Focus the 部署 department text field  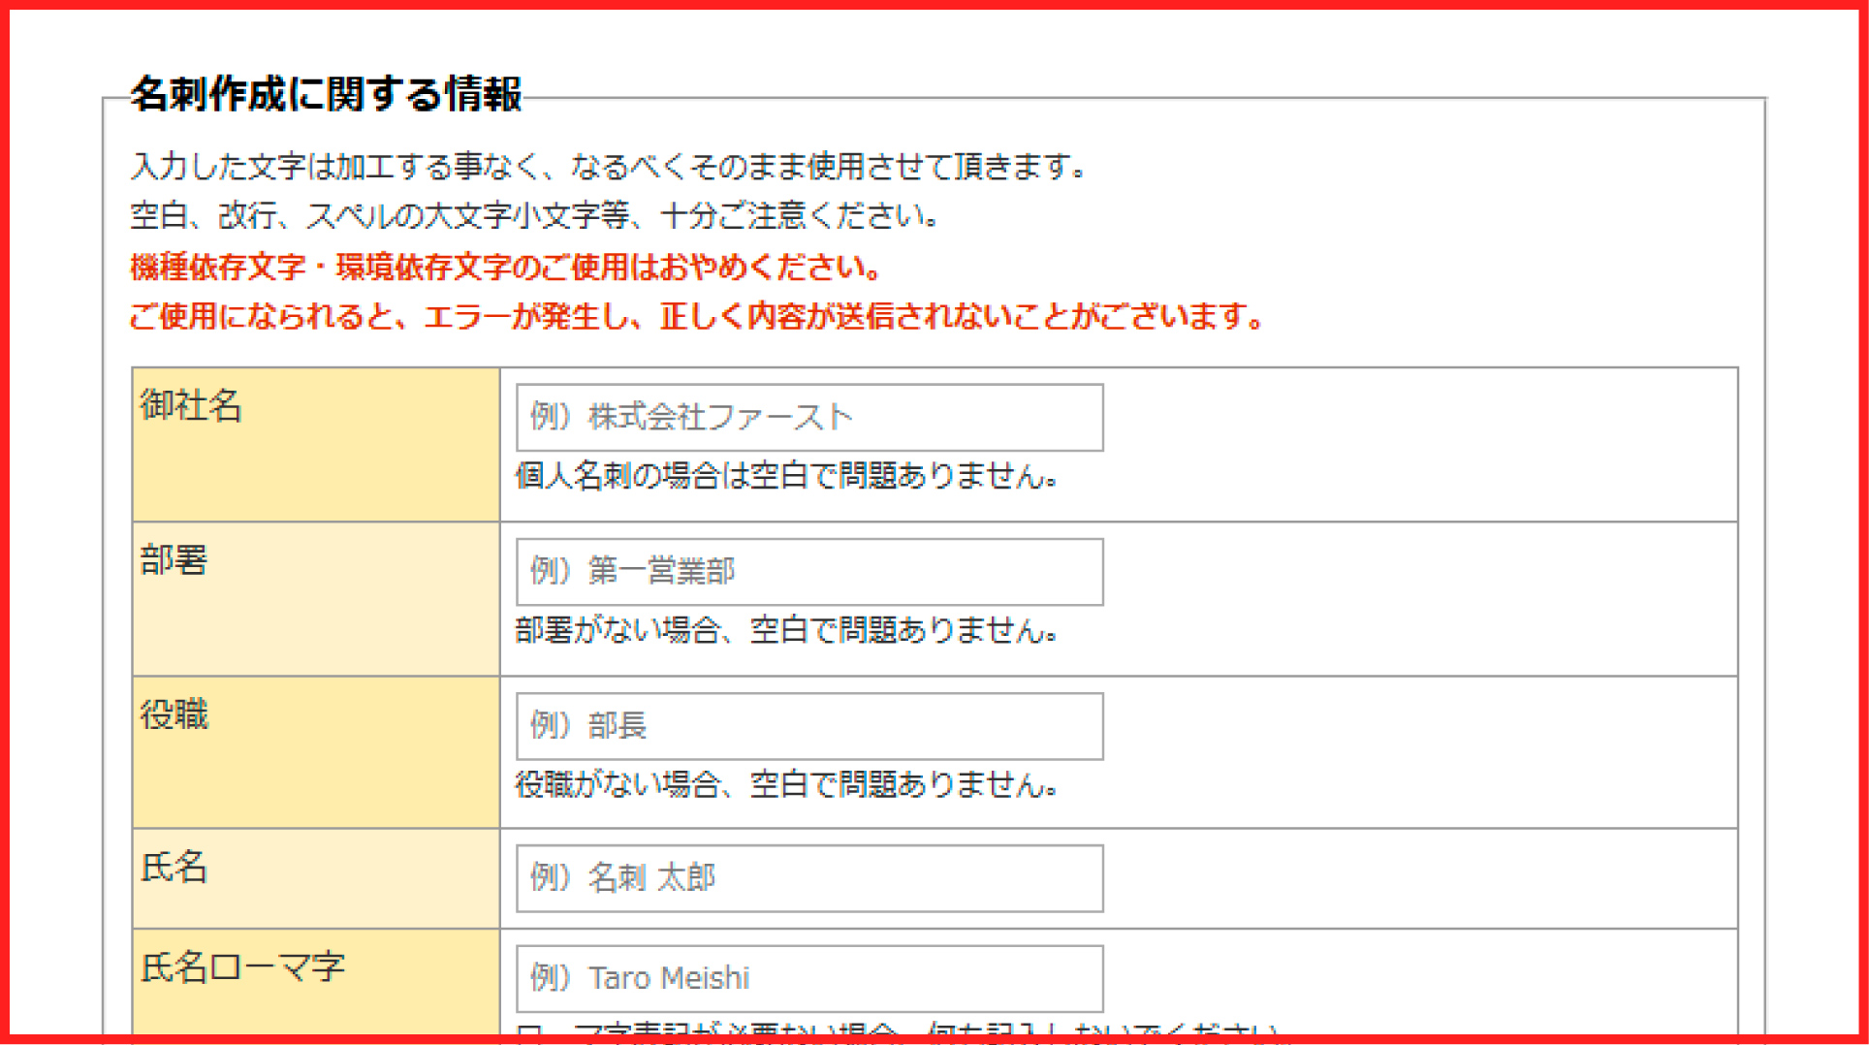[808, 572]
